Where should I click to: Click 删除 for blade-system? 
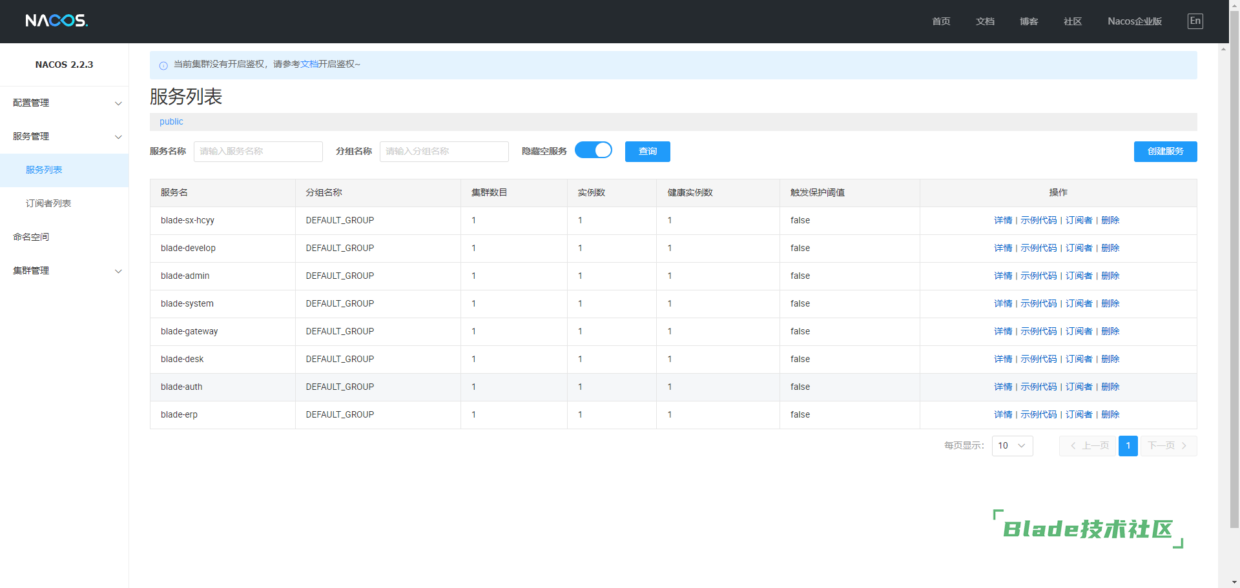1110,304
